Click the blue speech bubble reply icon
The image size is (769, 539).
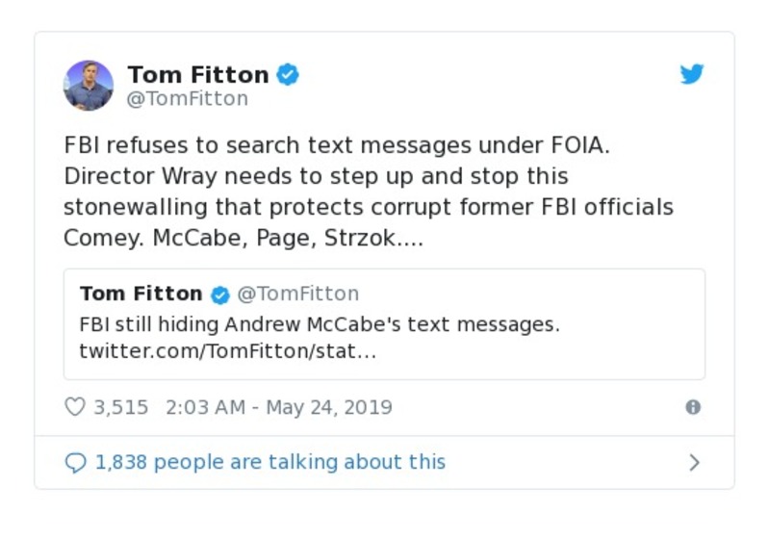click(75, 463)
